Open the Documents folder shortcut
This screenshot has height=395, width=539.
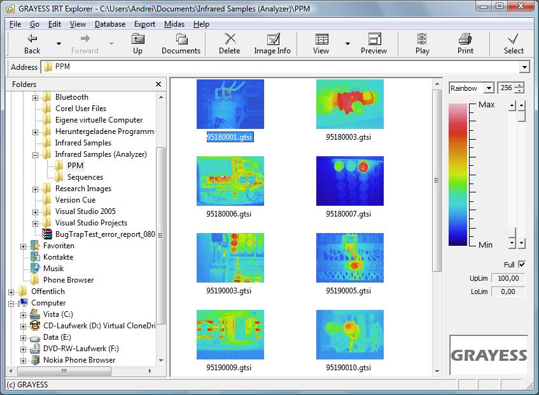point(181,44)
